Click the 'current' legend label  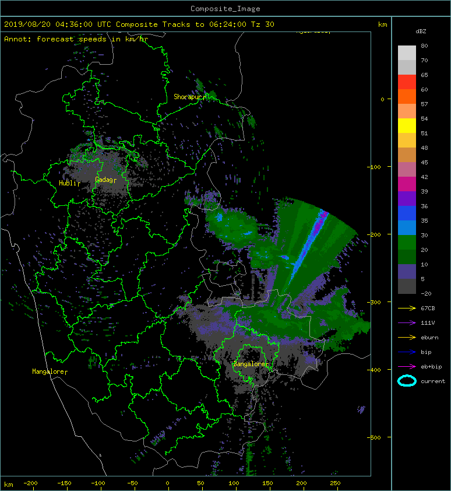coord(433,381)
